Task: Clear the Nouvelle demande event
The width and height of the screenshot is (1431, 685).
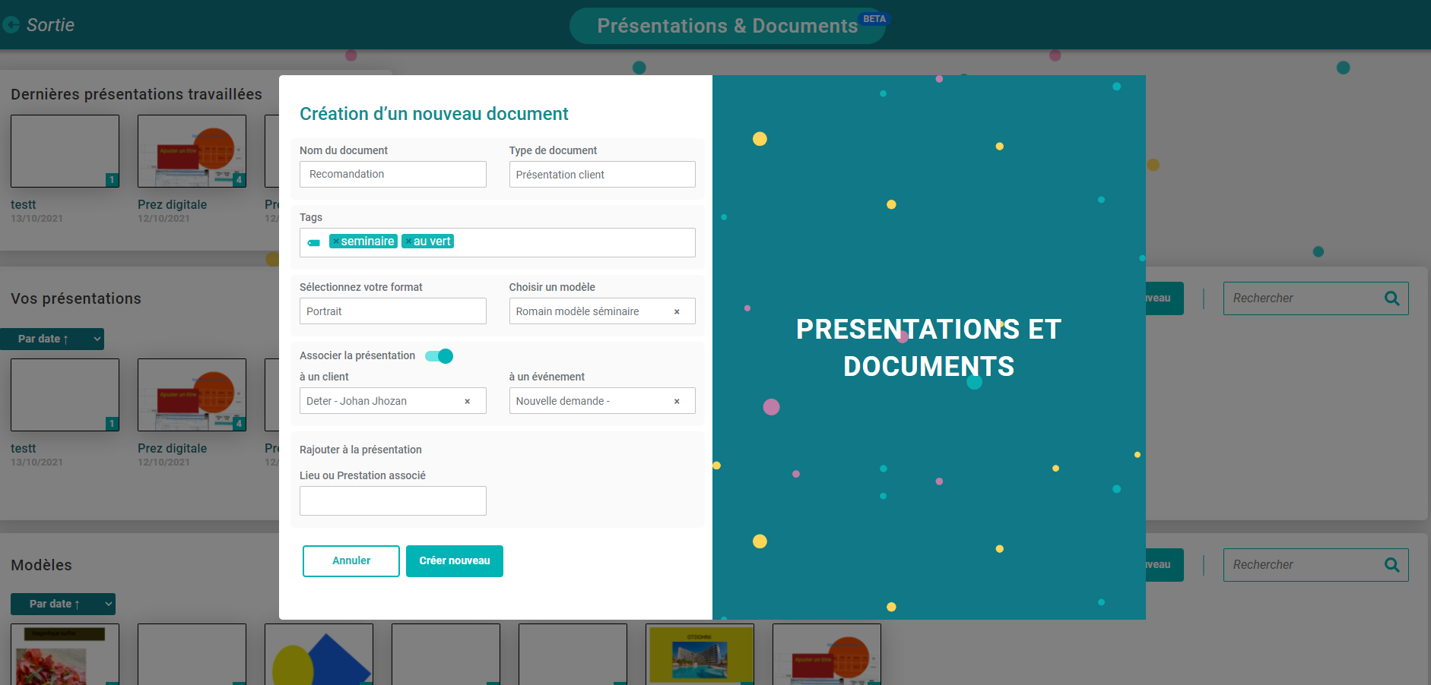Action: (677, 401)
